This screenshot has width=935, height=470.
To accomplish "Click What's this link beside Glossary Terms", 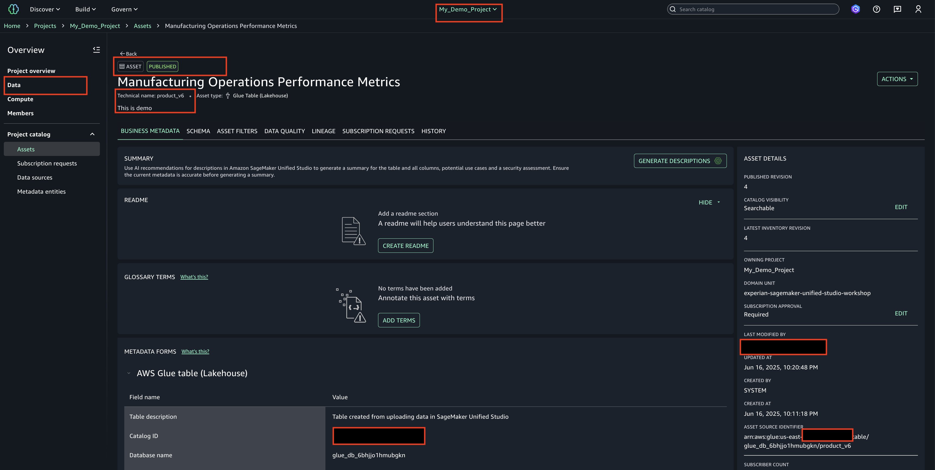I will 194,277.
